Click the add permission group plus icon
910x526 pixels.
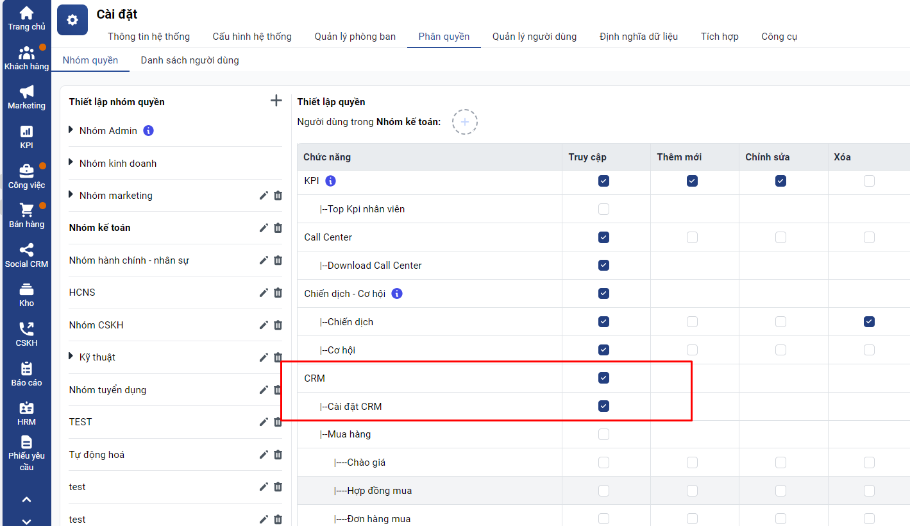pos(276,101)
